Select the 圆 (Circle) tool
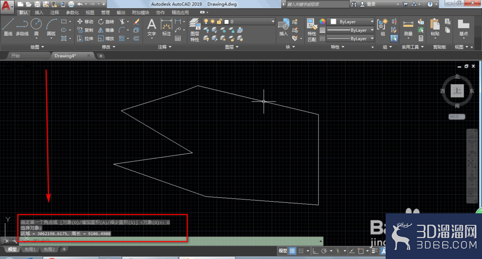The width and height of the screenshot is (482, 259). coord(36,27)
